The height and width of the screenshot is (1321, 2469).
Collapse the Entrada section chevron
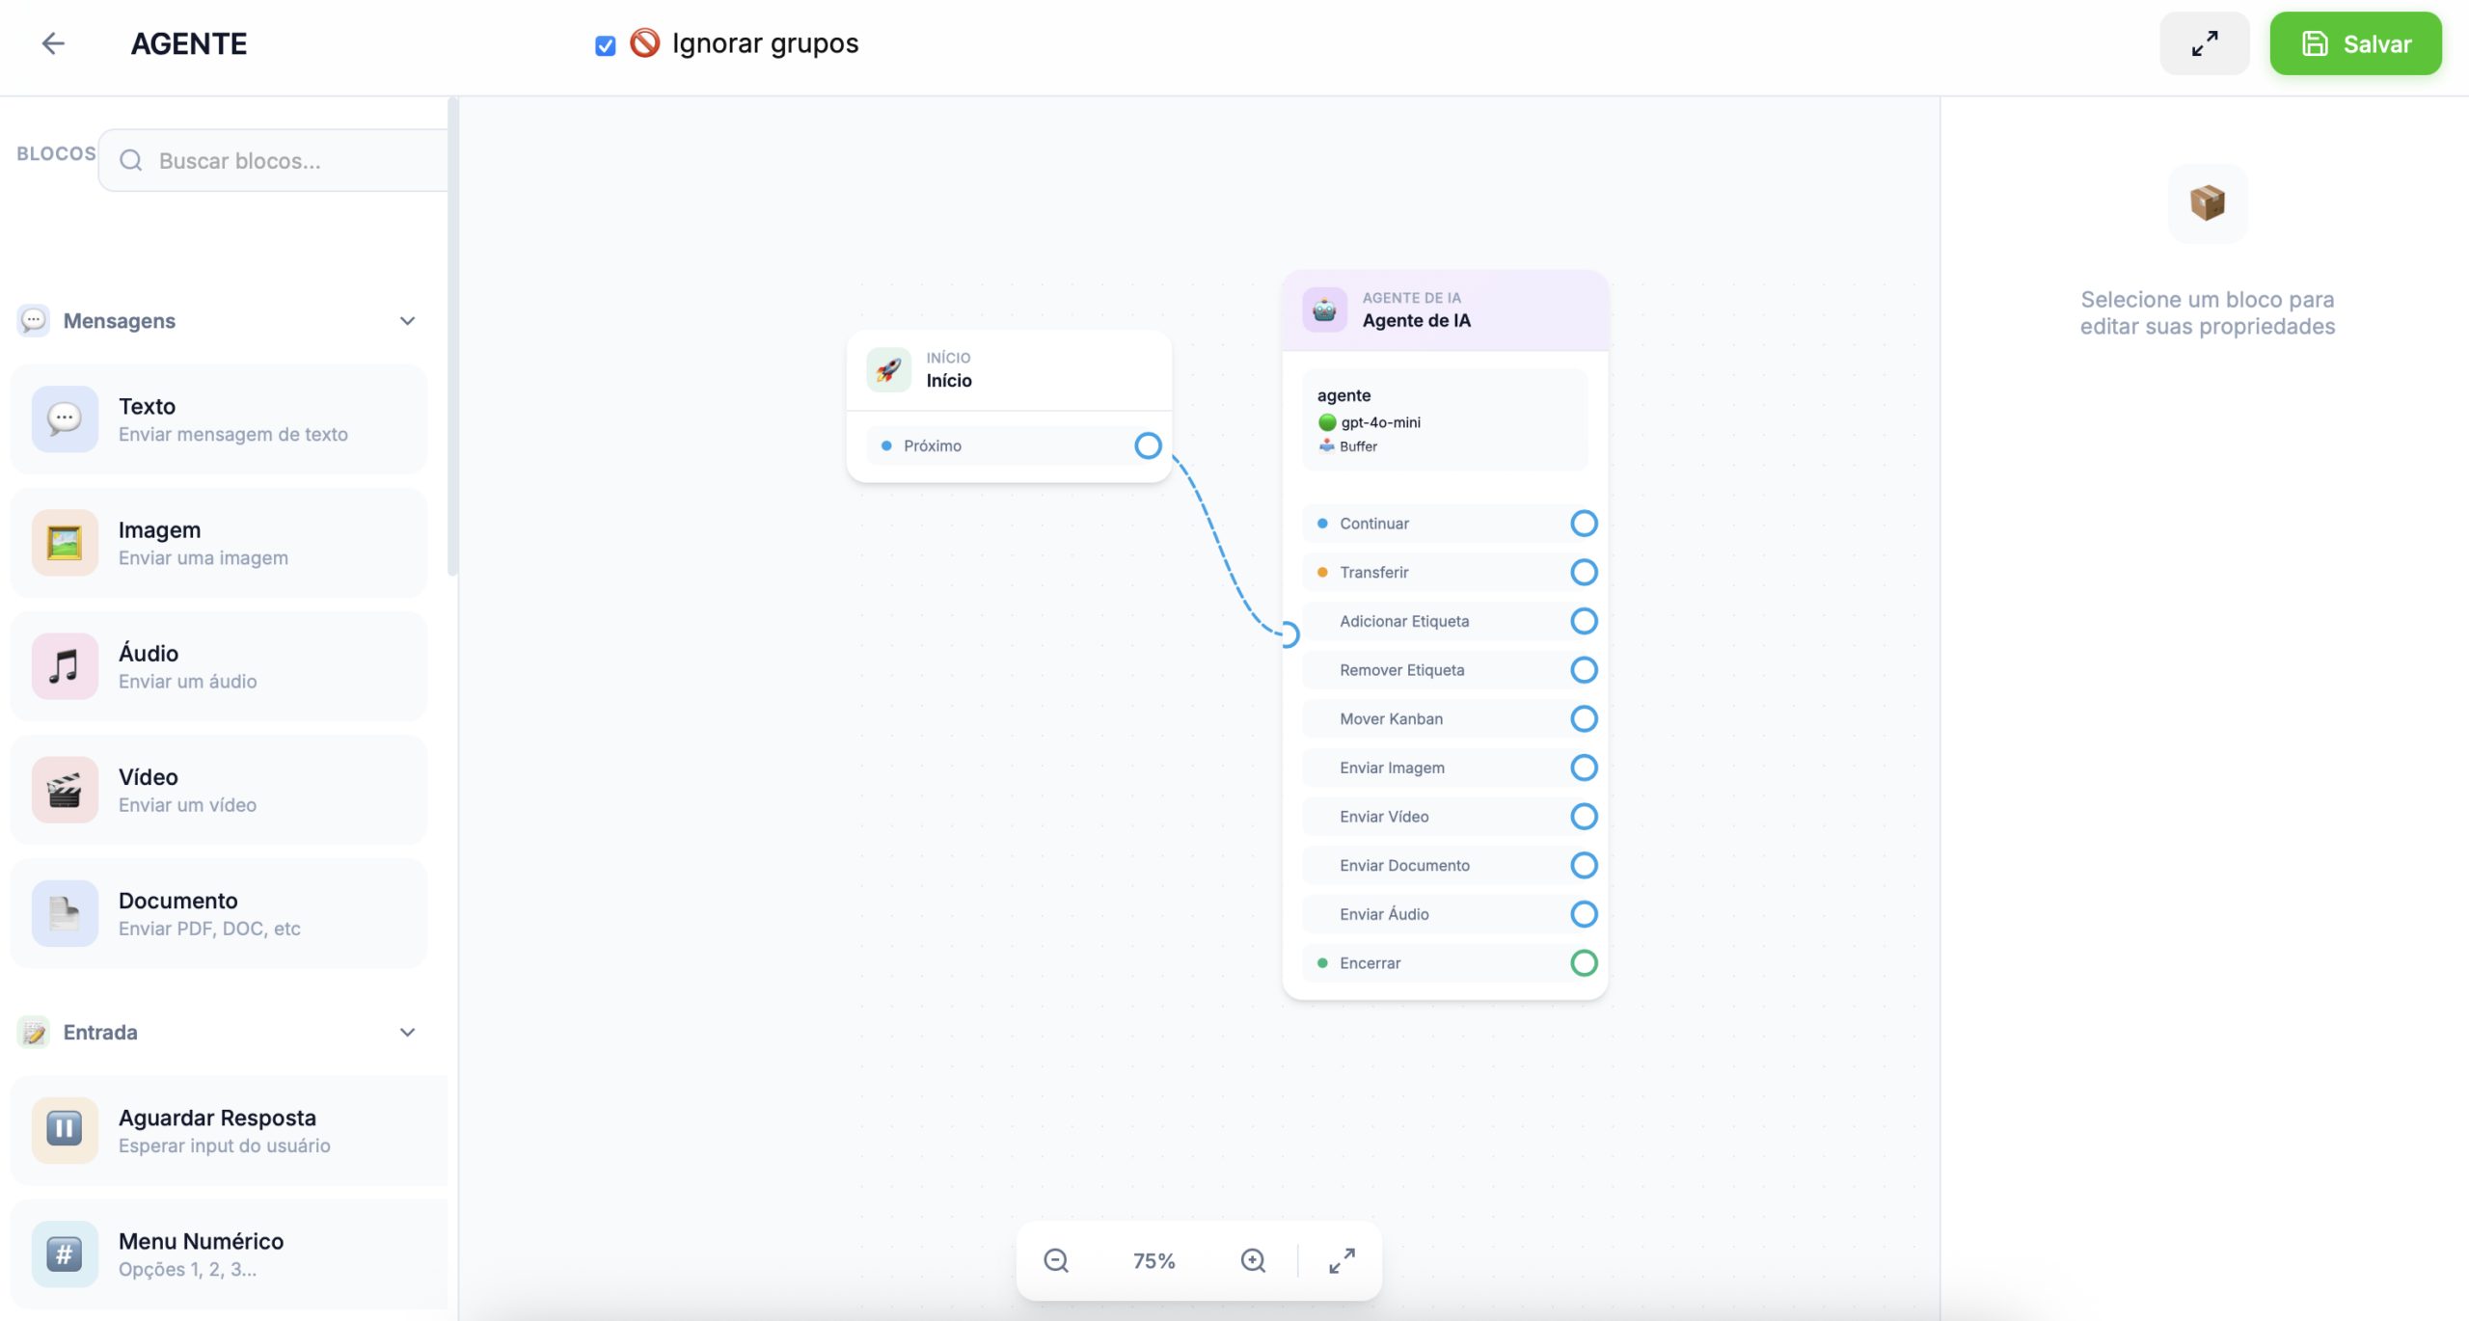407,1033
